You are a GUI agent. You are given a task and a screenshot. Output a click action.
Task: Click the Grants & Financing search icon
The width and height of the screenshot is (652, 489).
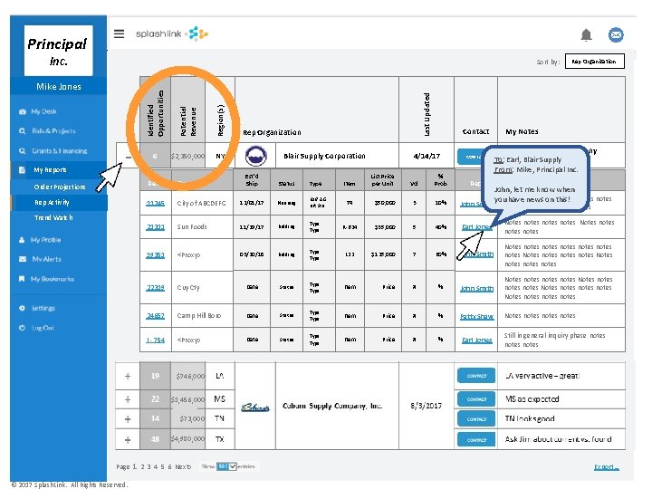tap(22, 150)
